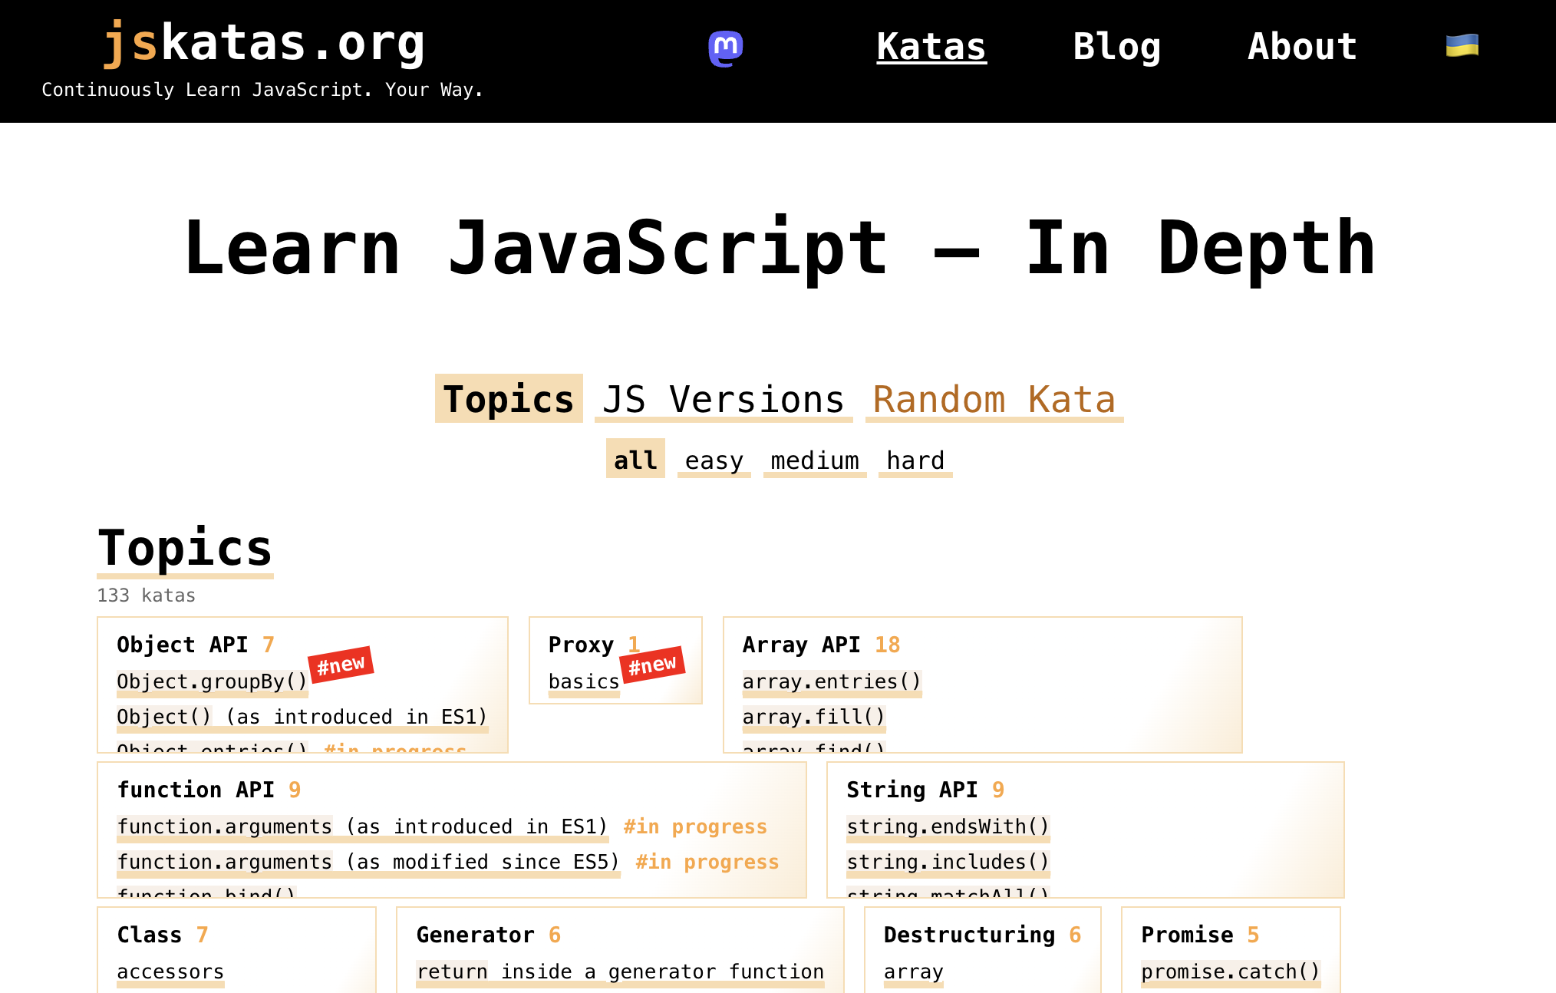
Task: Click the Continuously Learn JavaScript tagline
Action: [262, 90]
